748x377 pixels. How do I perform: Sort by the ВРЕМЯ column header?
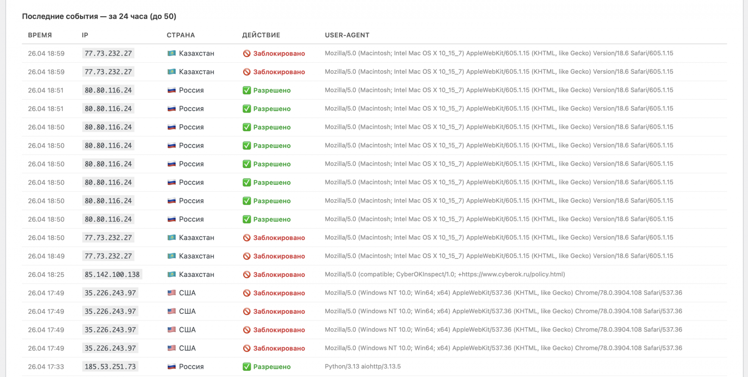click(x=40, y=35)
